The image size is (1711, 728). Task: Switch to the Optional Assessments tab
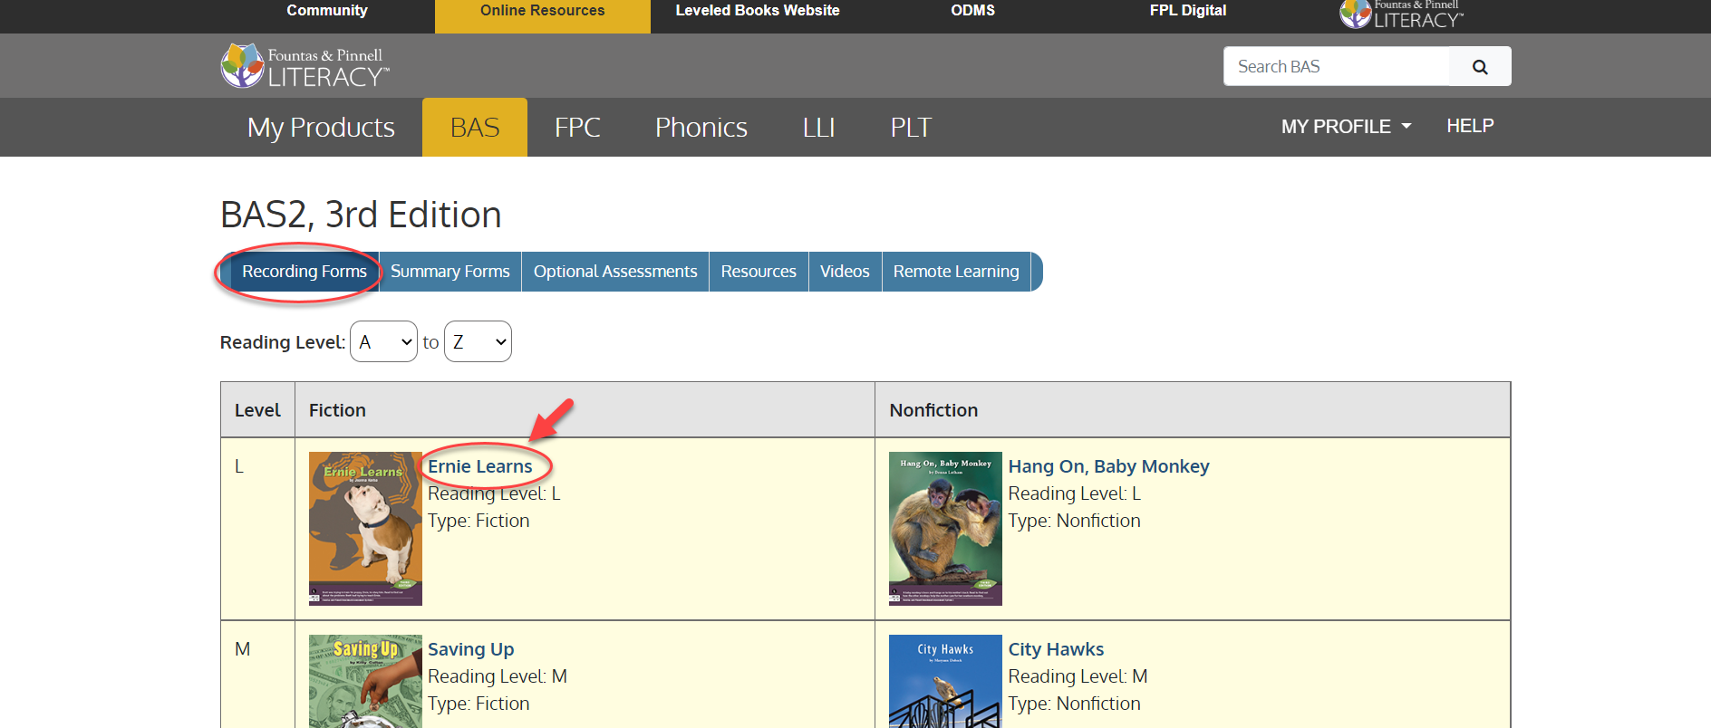(x=614, y=272)
